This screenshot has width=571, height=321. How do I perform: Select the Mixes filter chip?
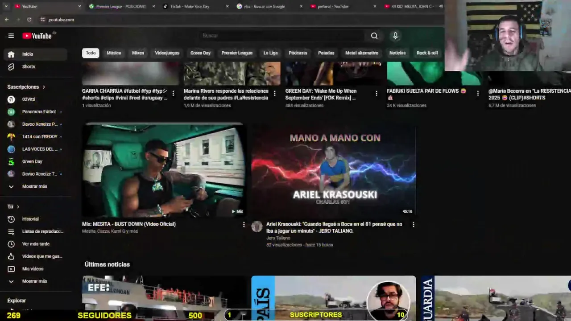coord(138,53)
